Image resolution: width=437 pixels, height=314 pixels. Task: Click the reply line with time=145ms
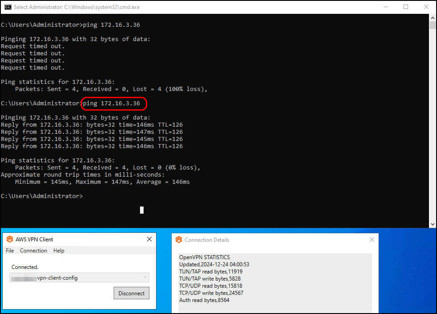tap(92, 139)
